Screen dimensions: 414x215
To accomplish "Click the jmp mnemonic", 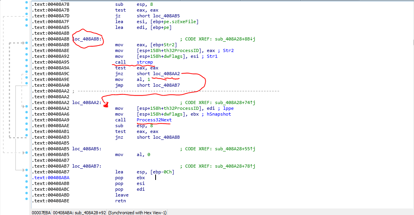I will click(x=119, y=85).
